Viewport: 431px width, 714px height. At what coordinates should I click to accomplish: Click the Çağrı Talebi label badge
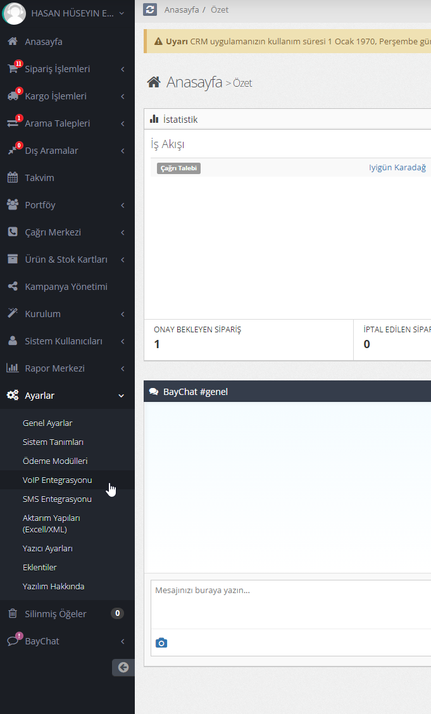[178, 168]
